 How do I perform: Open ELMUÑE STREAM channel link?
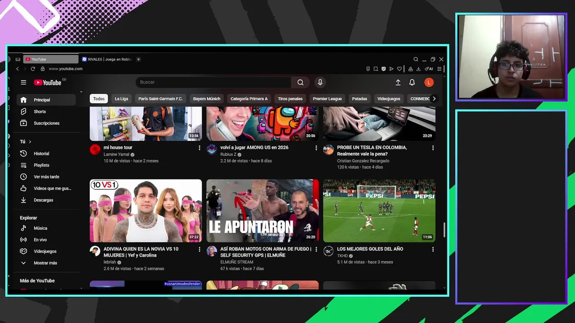point(237,262)
